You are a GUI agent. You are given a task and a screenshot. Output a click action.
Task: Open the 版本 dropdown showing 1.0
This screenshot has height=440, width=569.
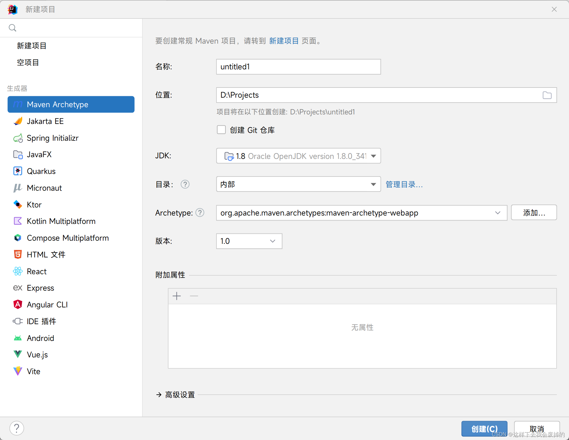(272, 241)
